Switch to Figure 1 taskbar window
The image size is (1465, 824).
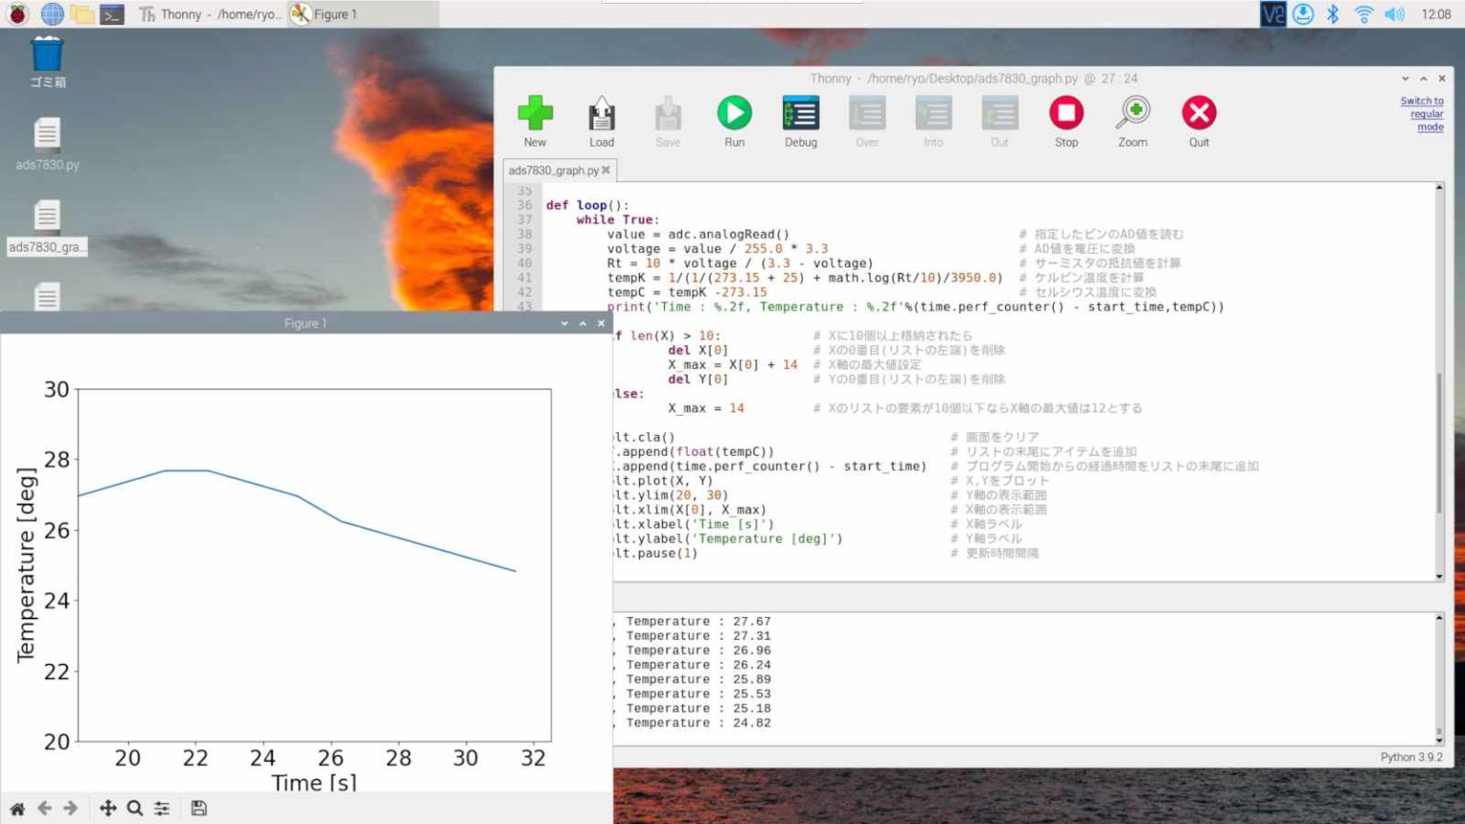(324, 14)
